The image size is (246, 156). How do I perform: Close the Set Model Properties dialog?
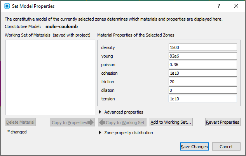(236, 6)
